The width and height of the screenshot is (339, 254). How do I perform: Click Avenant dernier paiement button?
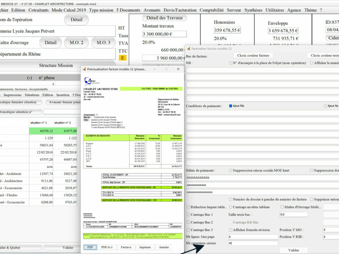tap(64, 102)
